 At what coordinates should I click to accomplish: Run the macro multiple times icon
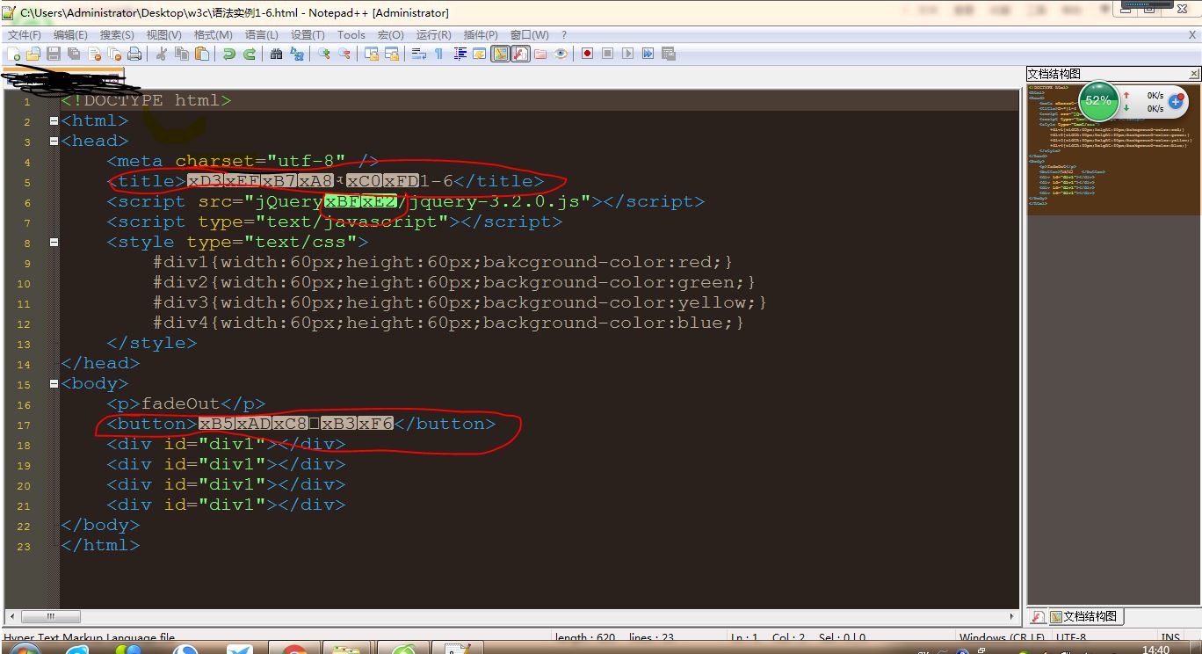648,54
